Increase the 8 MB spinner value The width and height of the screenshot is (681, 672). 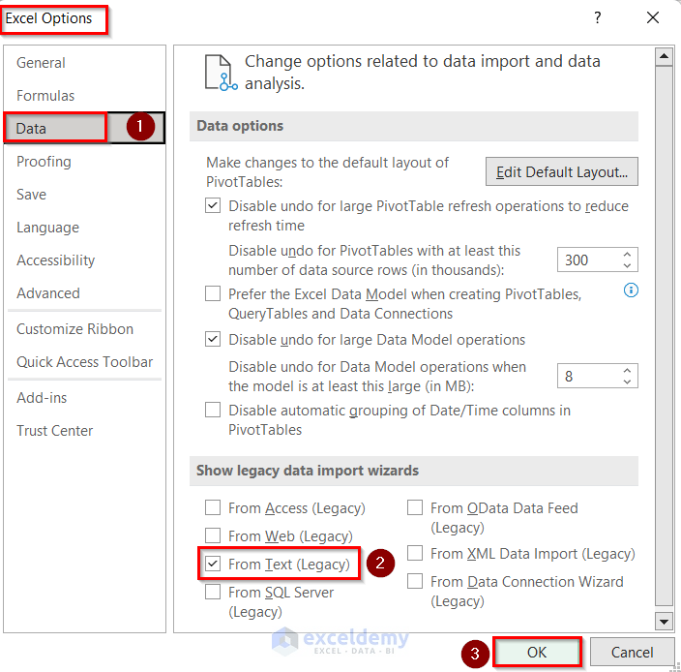(627, 371)
